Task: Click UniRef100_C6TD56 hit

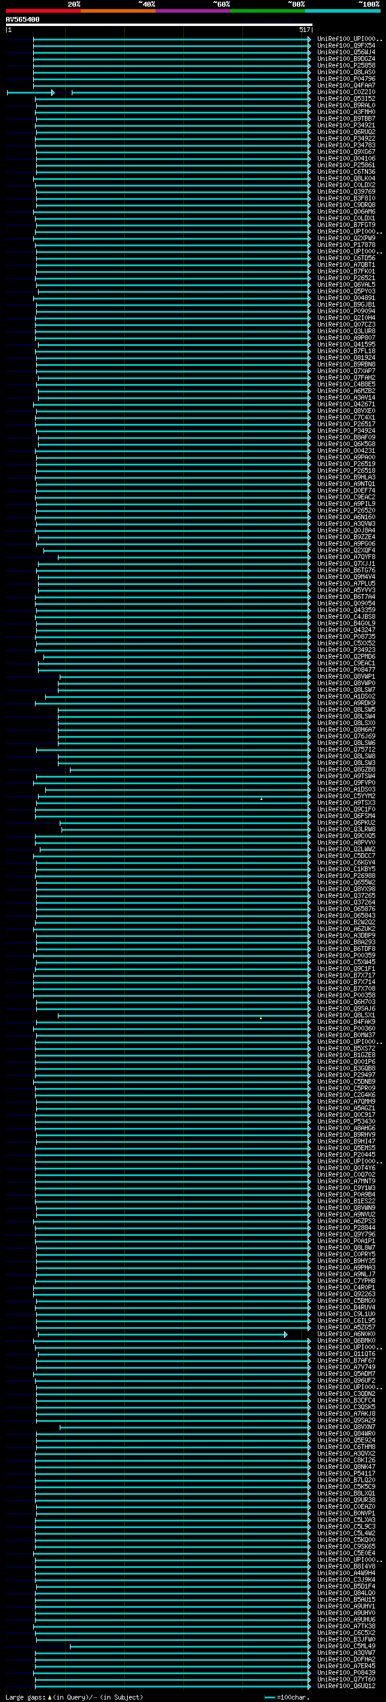Action: click(346, 258)
